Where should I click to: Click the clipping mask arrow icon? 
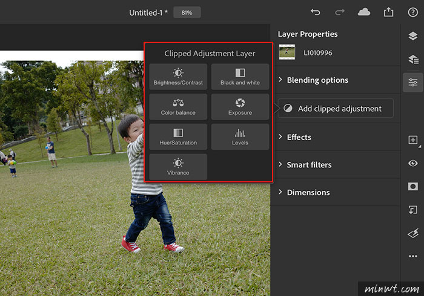click(x=413, y=210)
